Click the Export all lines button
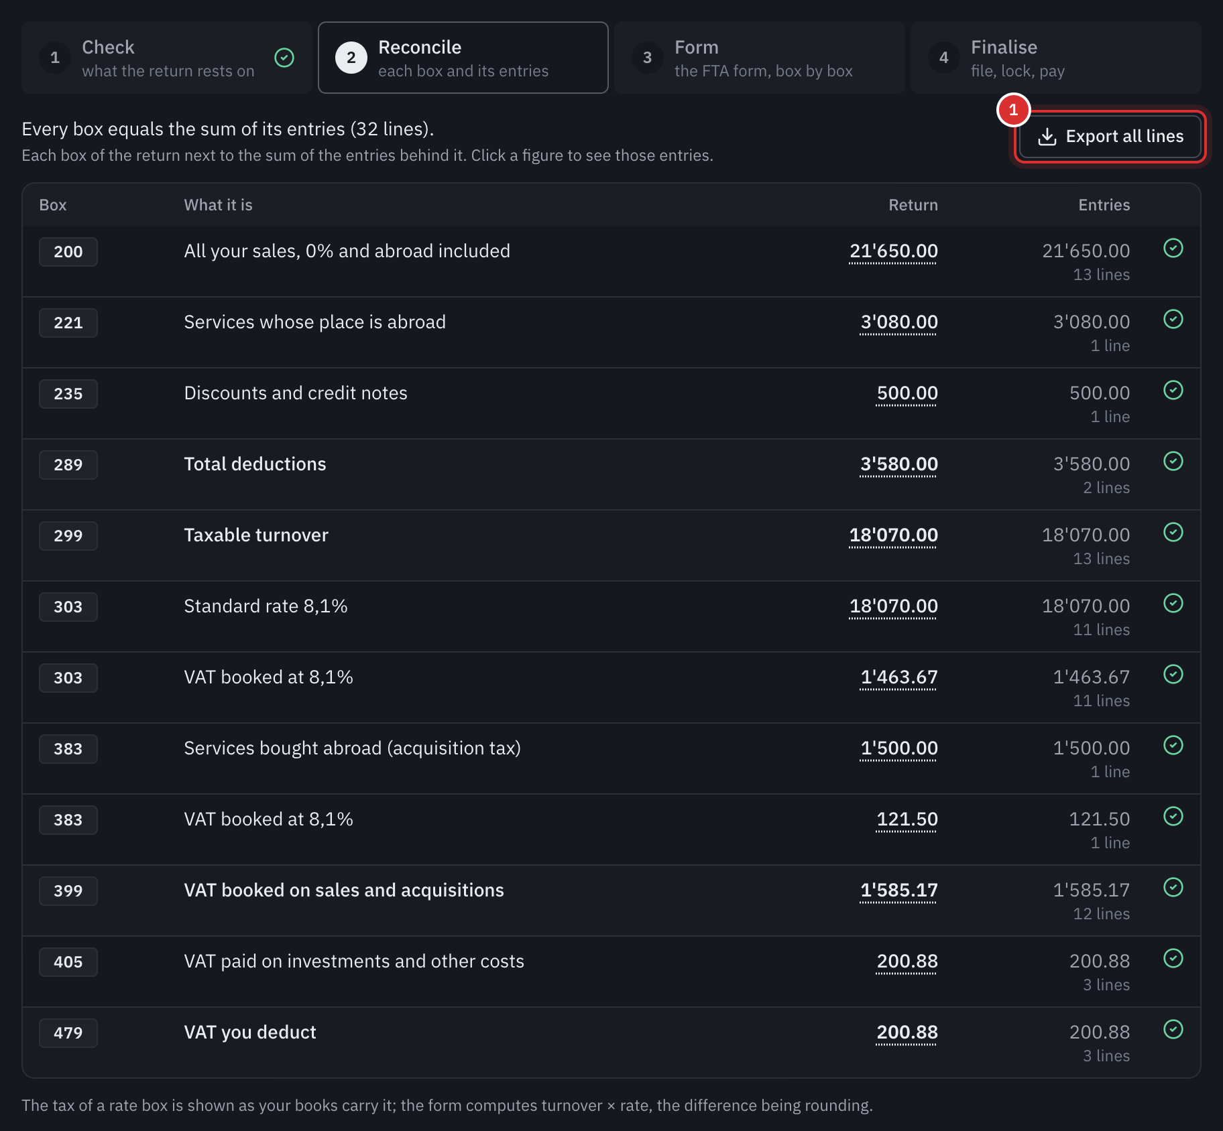The width and height of the screenshot is (1223, 1131). [x=1110, y=137]
